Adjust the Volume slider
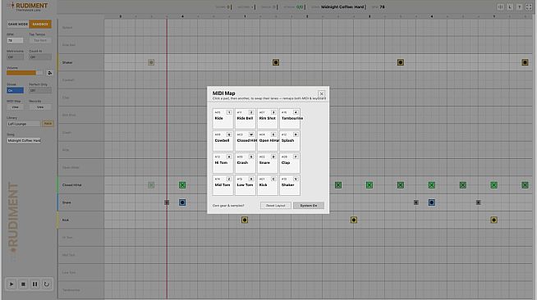Screen dimensions: 537x300 coord(25,73)
